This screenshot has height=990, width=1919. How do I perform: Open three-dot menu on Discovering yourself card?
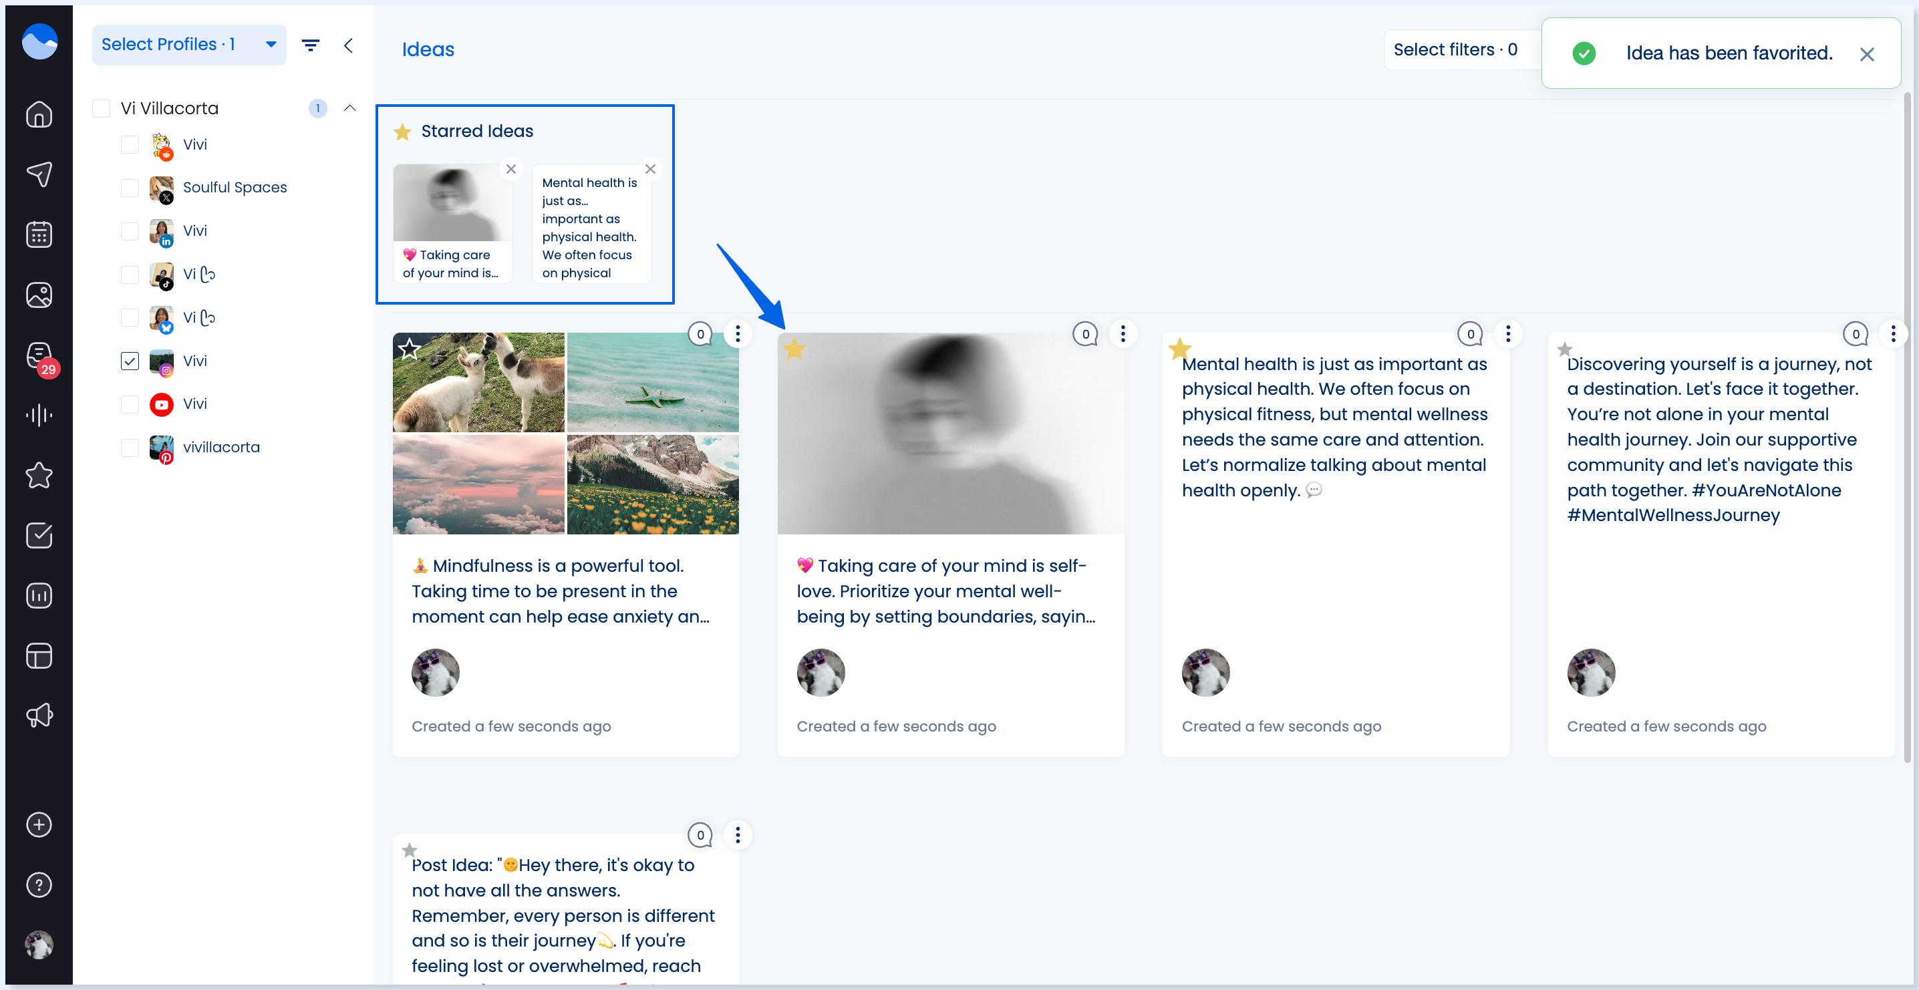coord(1893,334)
